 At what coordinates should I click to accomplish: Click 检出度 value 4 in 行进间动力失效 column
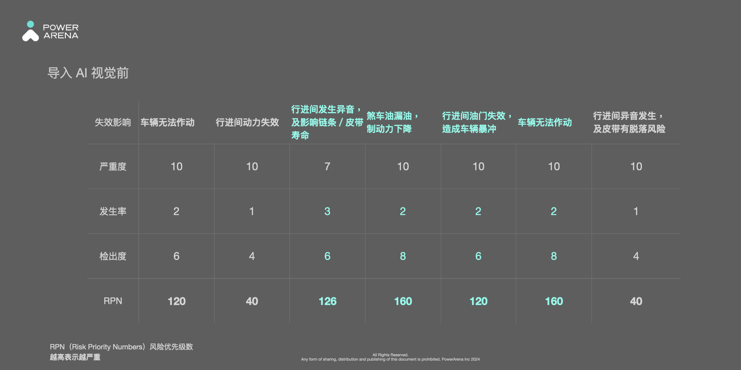(252, 256)
